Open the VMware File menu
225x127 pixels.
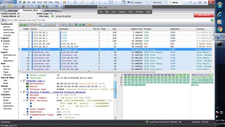tap(29, 2)
